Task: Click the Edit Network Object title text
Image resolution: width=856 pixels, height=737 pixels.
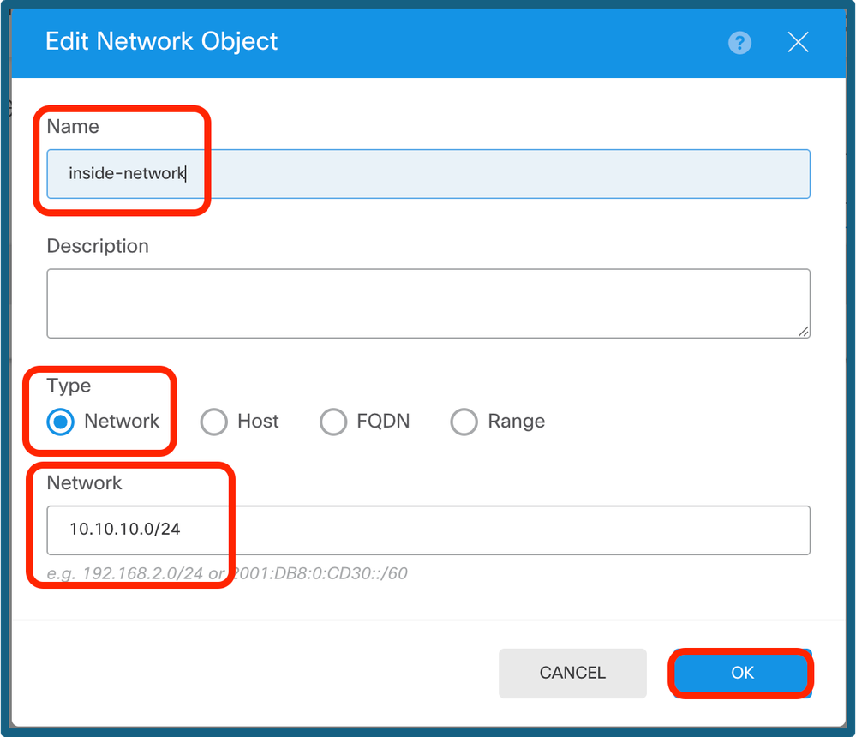Action: [x=162, y=41]
